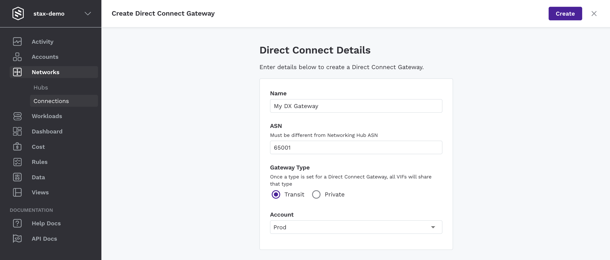Select the Networks menu item

coord(54,72)
